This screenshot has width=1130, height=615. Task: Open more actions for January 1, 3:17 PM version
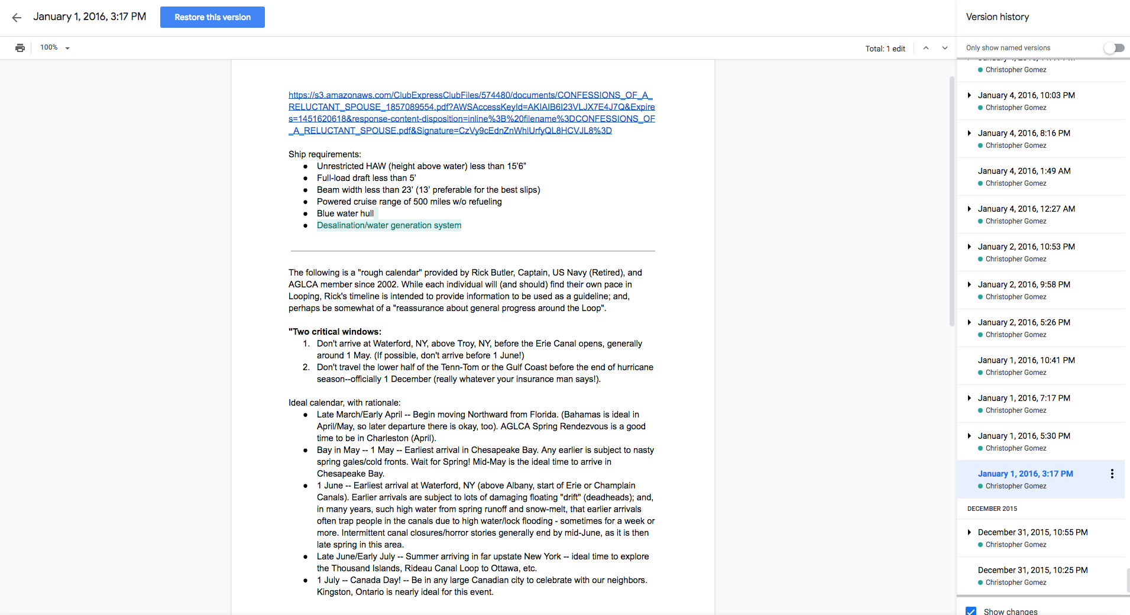(x=1112, y=474)
